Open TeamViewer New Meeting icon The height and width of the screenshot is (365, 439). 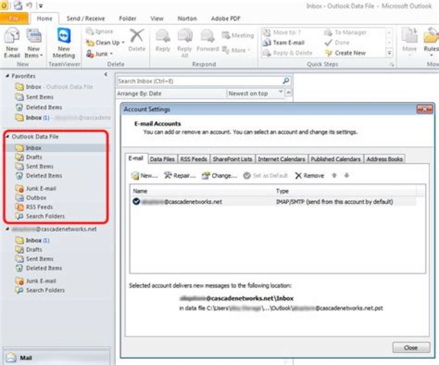[64, 35]
